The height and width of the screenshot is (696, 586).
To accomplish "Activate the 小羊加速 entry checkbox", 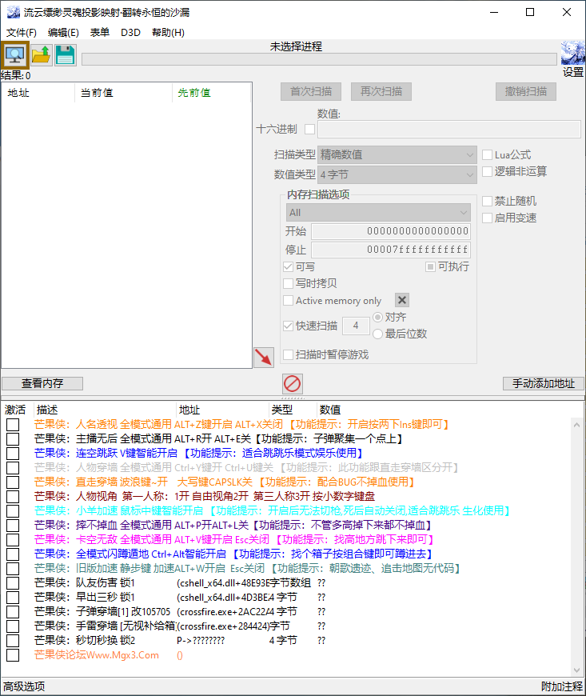I will (13, 511).
